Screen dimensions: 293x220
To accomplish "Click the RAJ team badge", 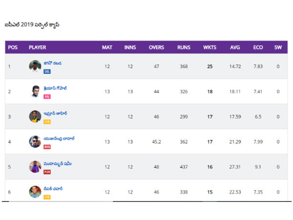I will pyautogui.click(x=47, y=96).
